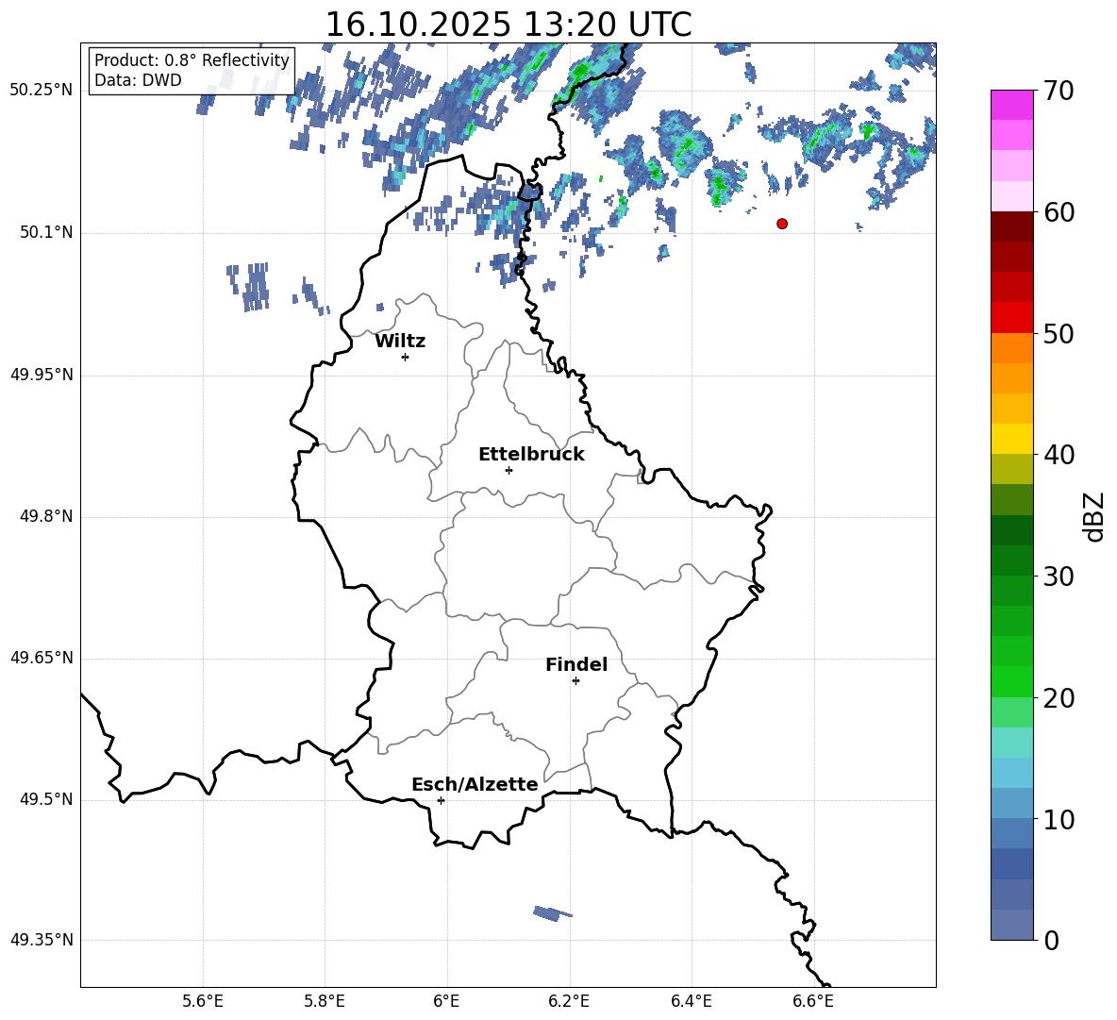This screenshot has height=1020, width=1117.
Task: Click the dark blue 0 dBZ colorbar segment
Action: pyautogui.click(x=1012, y=925)
